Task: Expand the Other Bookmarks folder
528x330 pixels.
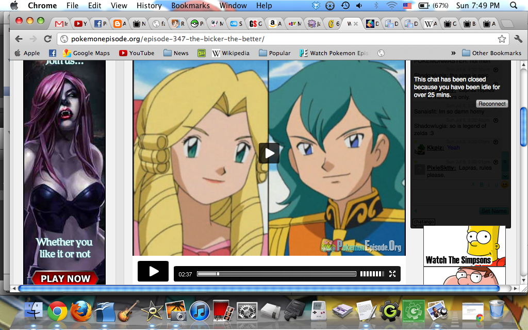Action: 491,53
